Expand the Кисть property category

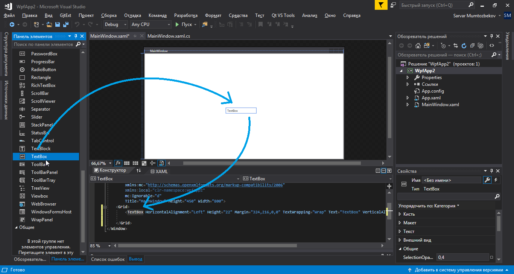400,214
